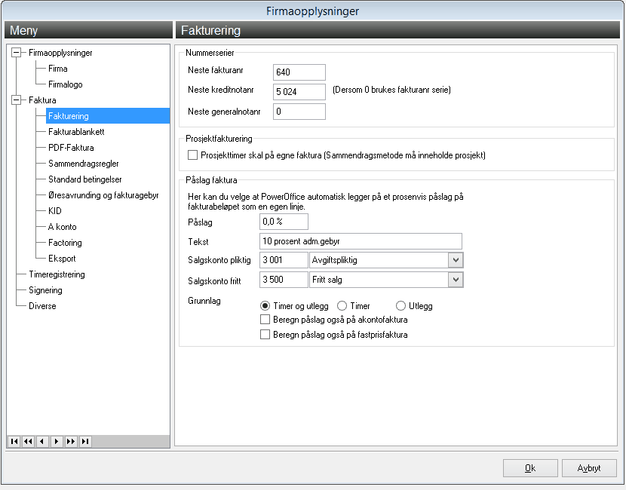Image resolution: width=626 pixels, height=490 pixels.
Task: Enable Prosjekttimer skal på egne faktura checkbox
Action: click(x=193, y=155)
